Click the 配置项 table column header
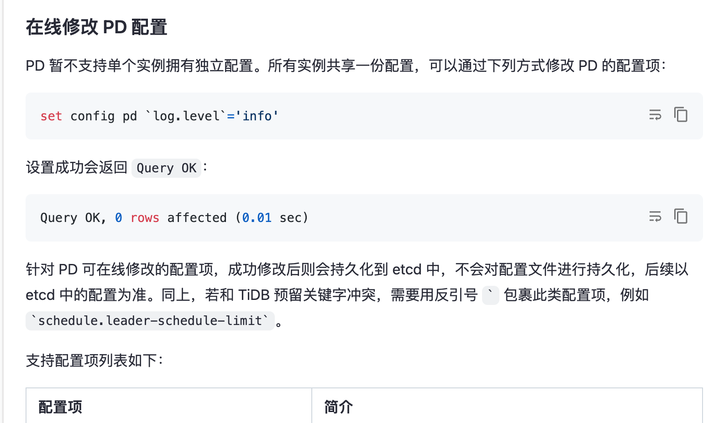 coord(60,407)
